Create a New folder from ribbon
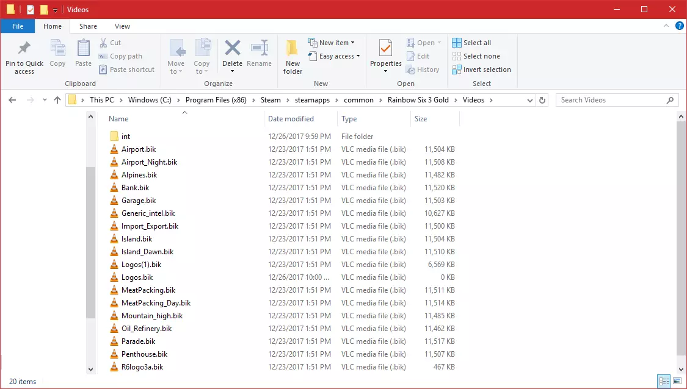The height and width of the screenshot is (389, 687). pos(293,49)
